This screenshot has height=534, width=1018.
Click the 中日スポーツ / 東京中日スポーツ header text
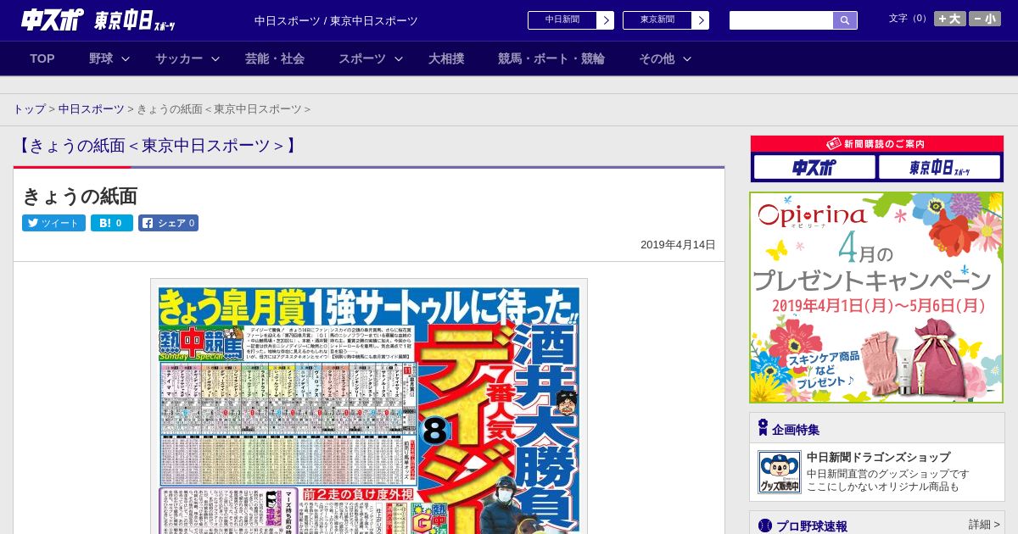[336, 20]
